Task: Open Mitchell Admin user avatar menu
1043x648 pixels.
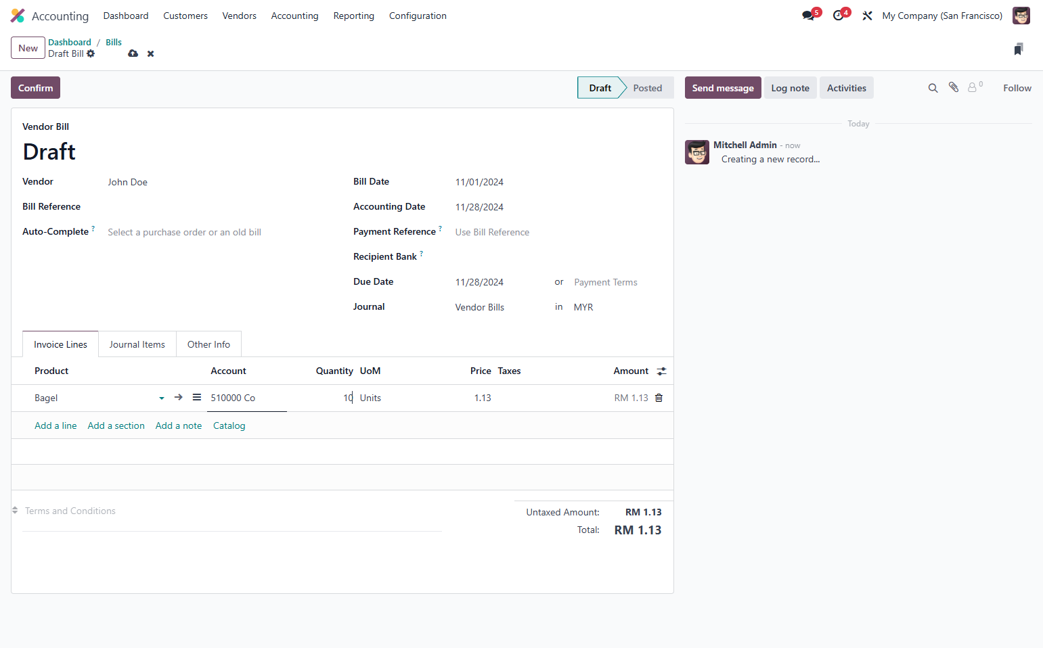Action: pyautogui.click(x=1021, y=16)
